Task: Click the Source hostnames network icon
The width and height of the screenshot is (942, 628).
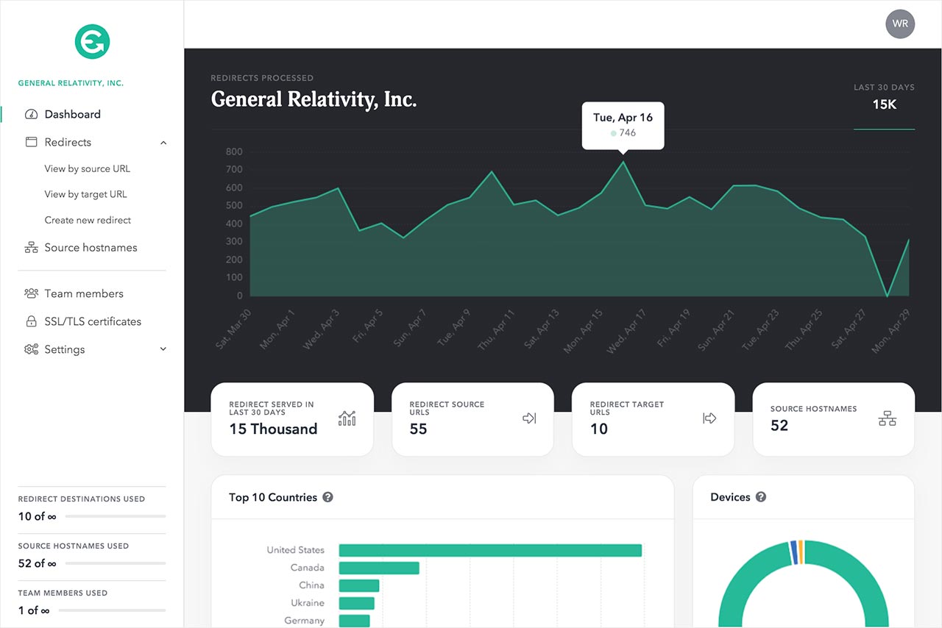Action: [30, 247]
